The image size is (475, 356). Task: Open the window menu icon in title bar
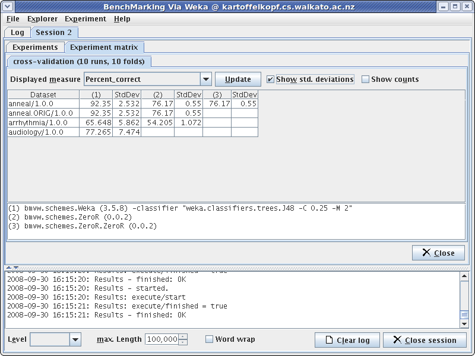[x=8, y=7]
